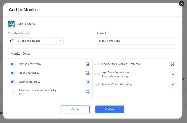Click the Cancel button
Screen dimensions: 187x123
75,109
